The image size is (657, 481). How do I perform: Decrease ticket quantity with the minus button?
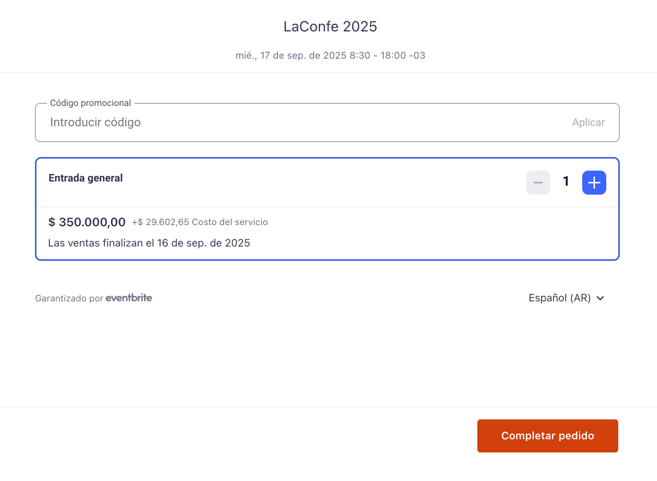coord(538,183)
